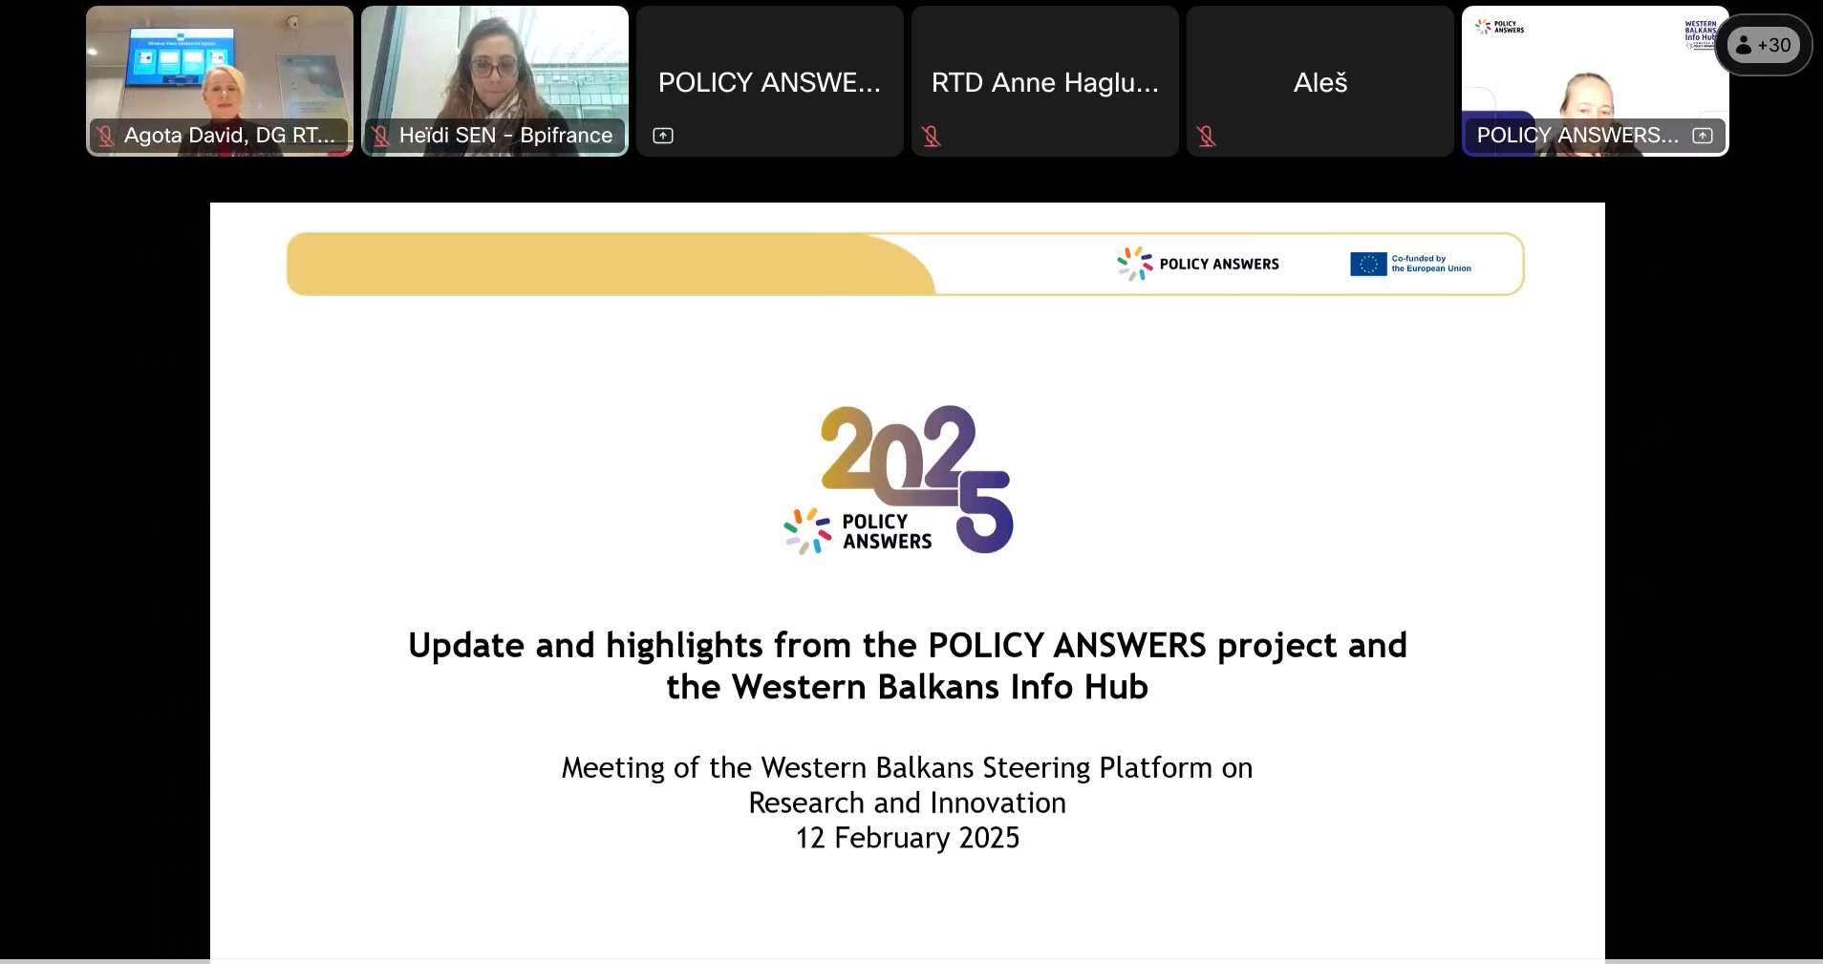Select the POLICY ANSWERS... presenter video tile
The image size is (1823, 964).
pos(1596,81)
